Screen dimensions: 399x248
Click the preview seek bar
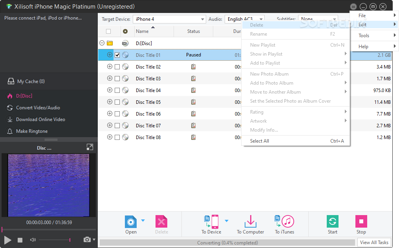click(x=49, y=230)
